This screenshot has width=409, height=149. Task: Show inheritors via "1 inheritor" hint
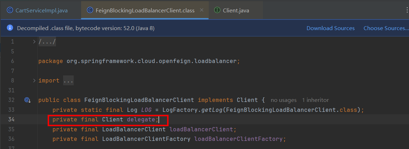tap(315, 100)
